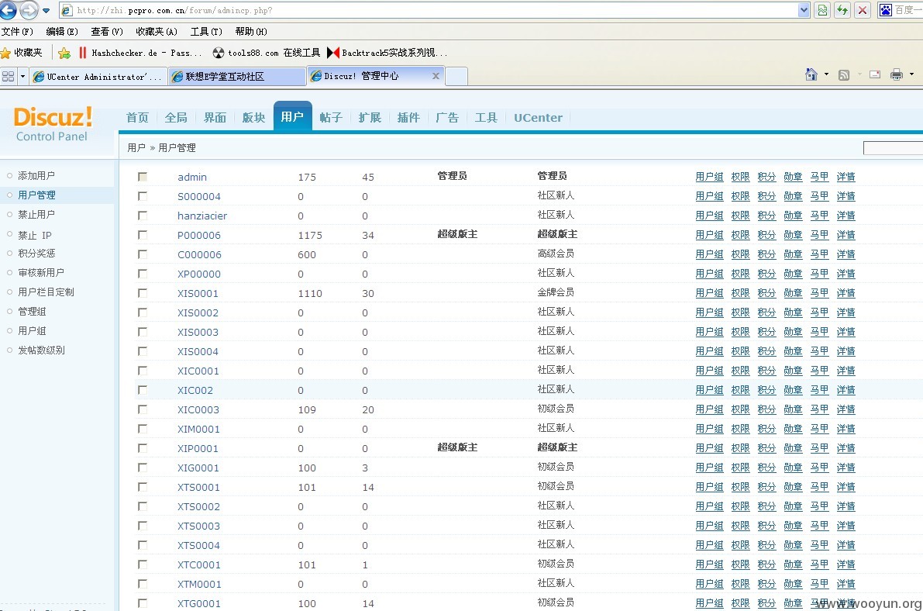Image resolution: width=923 pixels, height=611 pixels.
Task: Select 添加用户 in sidebar
Action: [36, 175]
